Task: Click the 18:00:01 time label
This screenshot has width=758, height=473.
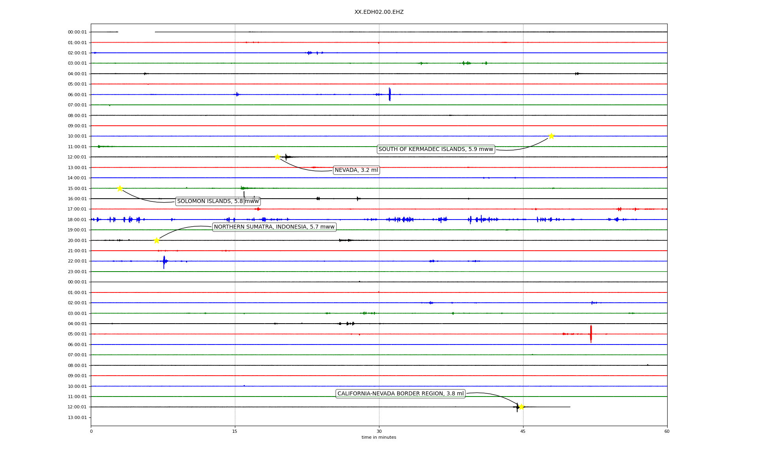Action: pos(77,220)
